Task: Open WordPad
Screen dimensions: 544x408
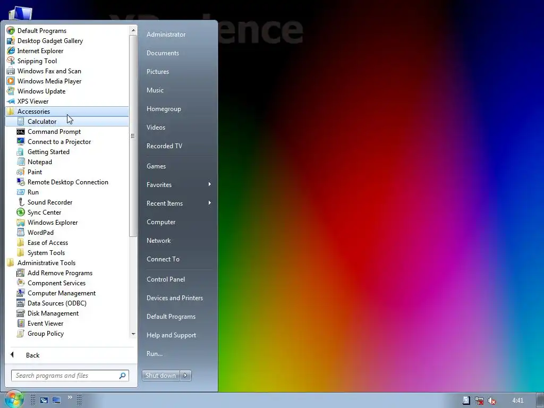Action: 67,233
